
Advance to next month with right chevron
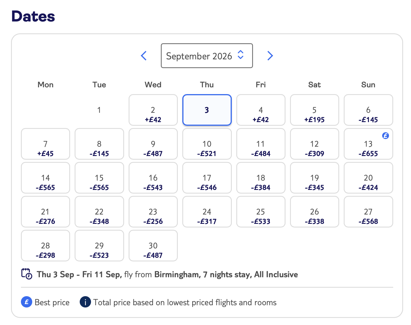pyautogui.click(x=270, y=56)
